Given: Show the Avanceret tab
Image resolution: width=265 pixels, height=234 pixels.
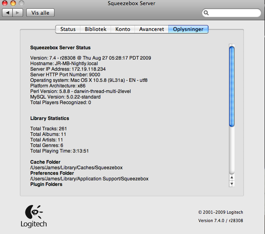Looking at the screenshot, I should [x=151, y=29].
